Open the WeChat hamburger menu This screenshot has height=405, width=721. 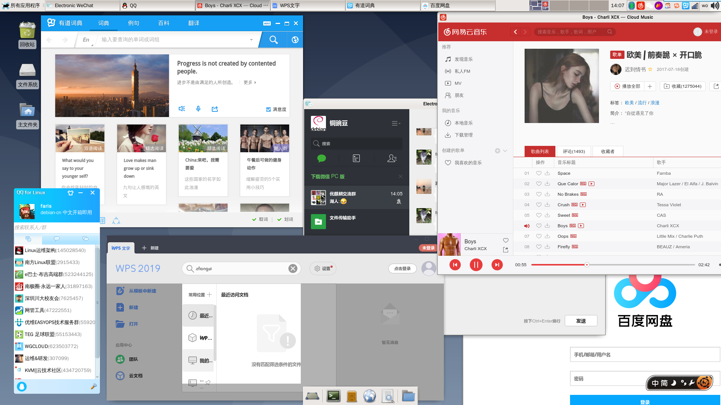point(396,123)
